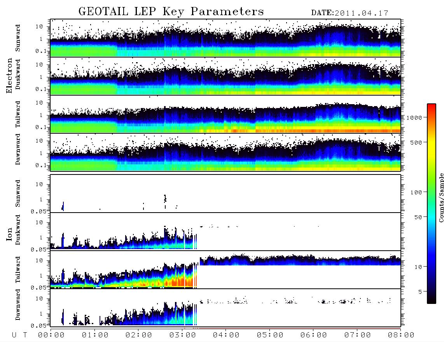Click the Ion Dawnward spectrogram panel
The height and width of the screenshot is (342, 444).
[225, 308]
